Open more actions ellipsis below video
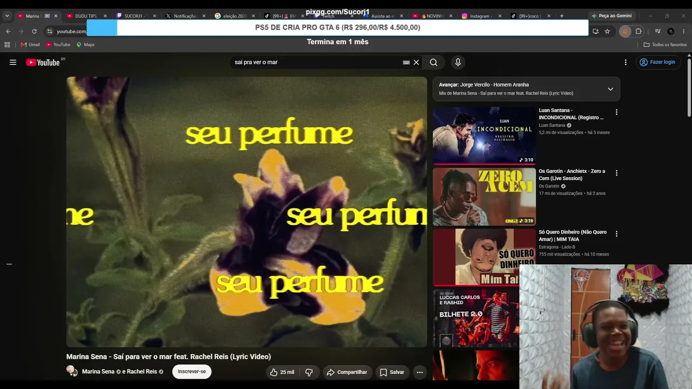692x389 pixels. (420, 372)
